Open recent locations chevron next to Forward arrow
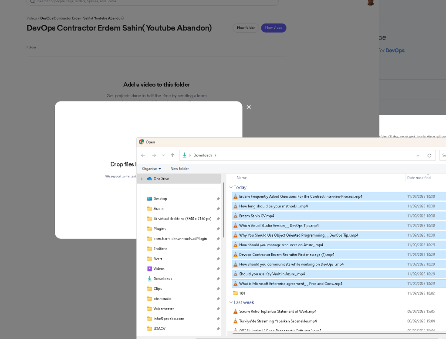This screenshot has height=339, width=446. (163, 156)
